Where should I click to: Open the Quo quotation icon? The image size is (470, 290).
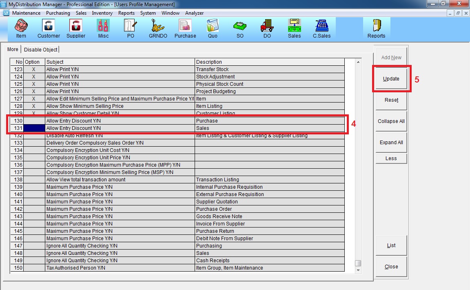(212, 29)
